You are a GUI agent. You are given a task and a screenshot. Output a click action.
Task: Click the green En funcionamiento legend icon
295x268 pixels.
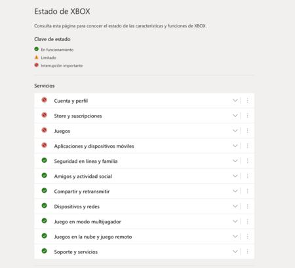[37, 49]
